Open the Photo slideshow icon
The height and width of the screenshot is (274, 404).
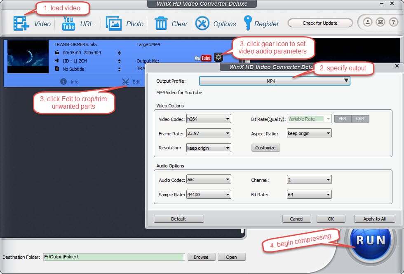pos(114,23)
